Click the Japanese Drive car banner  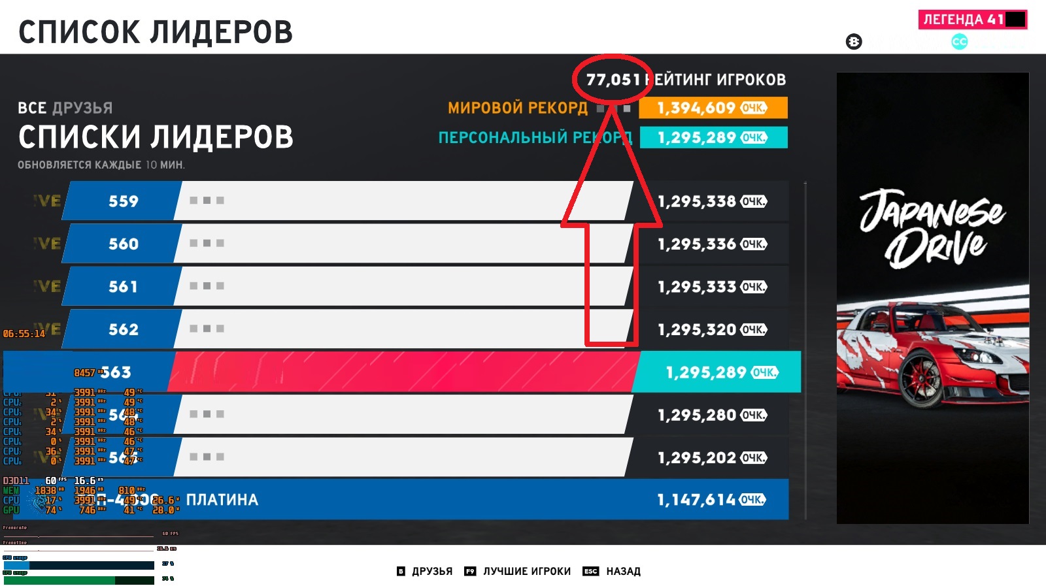pos(933,298)
